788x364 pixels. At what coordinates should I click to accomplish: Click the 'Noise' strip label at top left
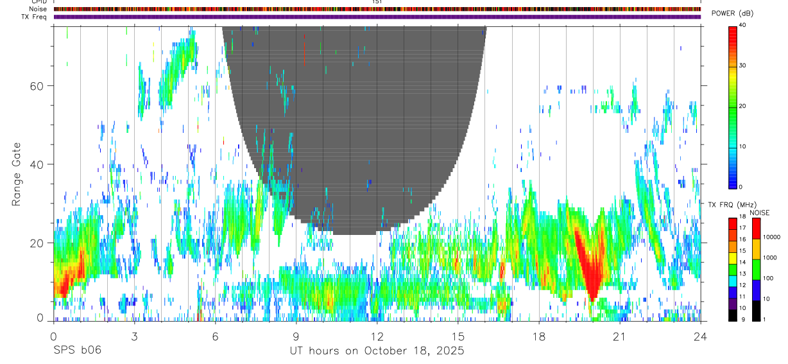click(38, 9)
